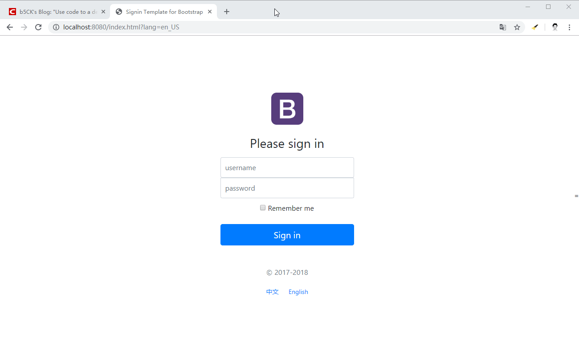Close the b5CK's Blog tab
This screenshot has height=355, width=579.
tap(103, 12)
